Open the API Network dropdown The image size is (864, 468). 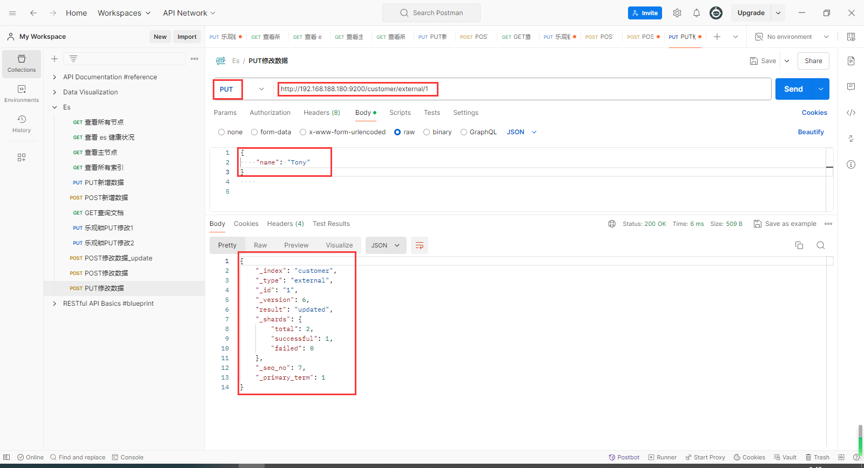point(190,13)
